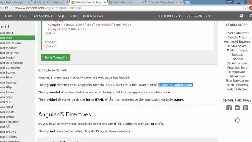Image resolution: width=252 pixels, height=142 pixels.
Task: Close the Ramp Up Shapiro tab
Action: click(x=67, y=2)
